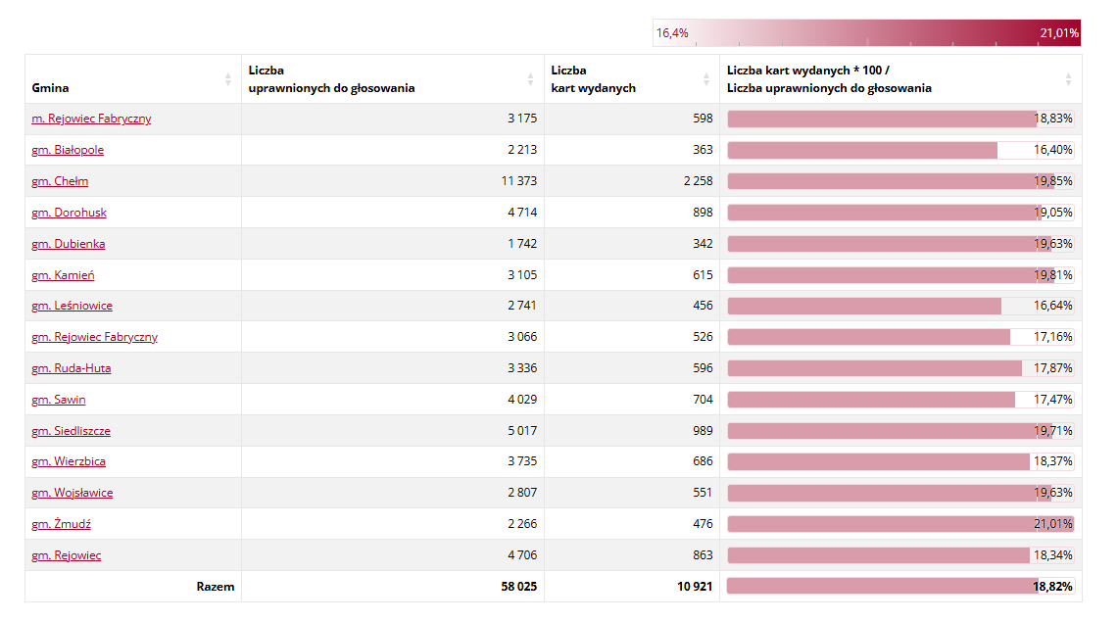The image size is (1118, 622).
Task: Sort by Liczba uprawnionych do głosowania arrows
Action: (x=531, y=79)
